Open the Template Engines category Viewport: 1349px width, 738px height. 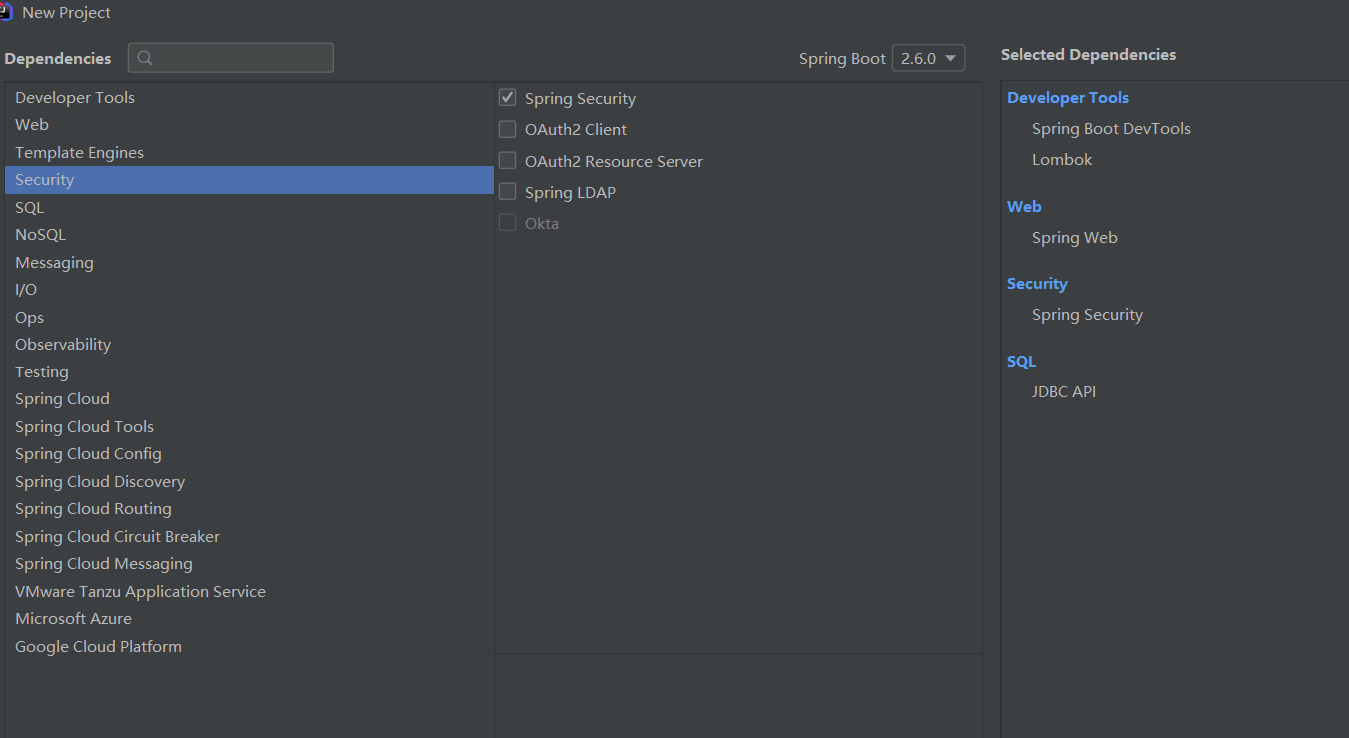tap(249, 152)
